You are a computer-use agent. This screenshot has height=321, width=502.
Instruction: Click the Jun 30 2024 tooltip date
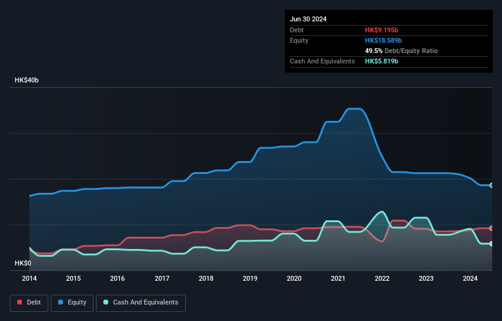308,19
